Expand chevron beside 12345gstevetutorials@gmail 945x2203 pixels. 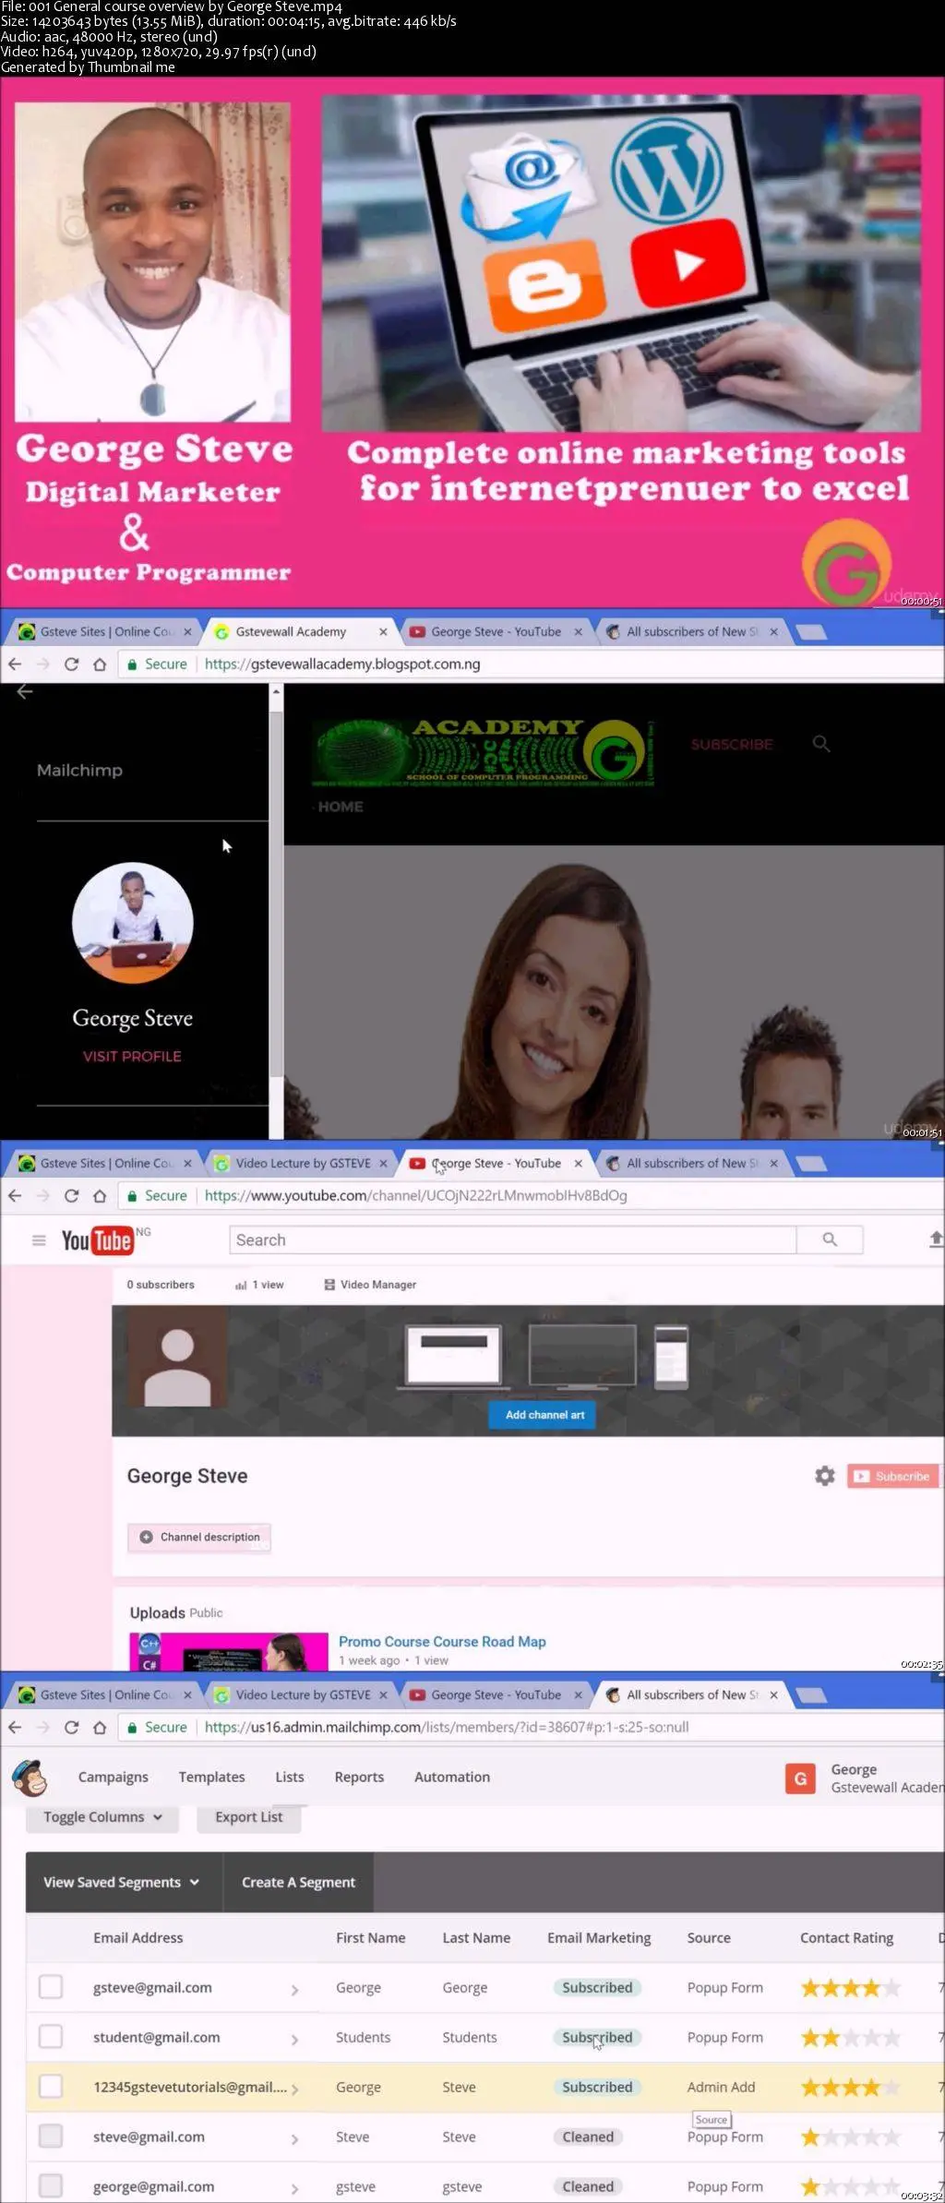click(294, 2089)
